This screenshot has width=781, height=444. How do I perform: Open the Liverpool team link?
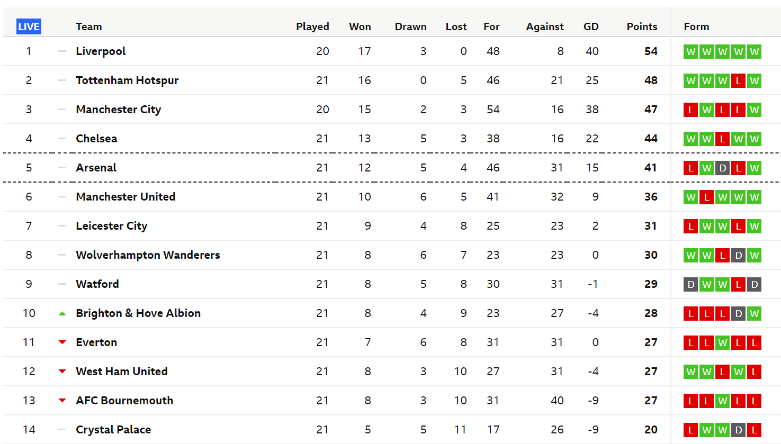(101, 51)
